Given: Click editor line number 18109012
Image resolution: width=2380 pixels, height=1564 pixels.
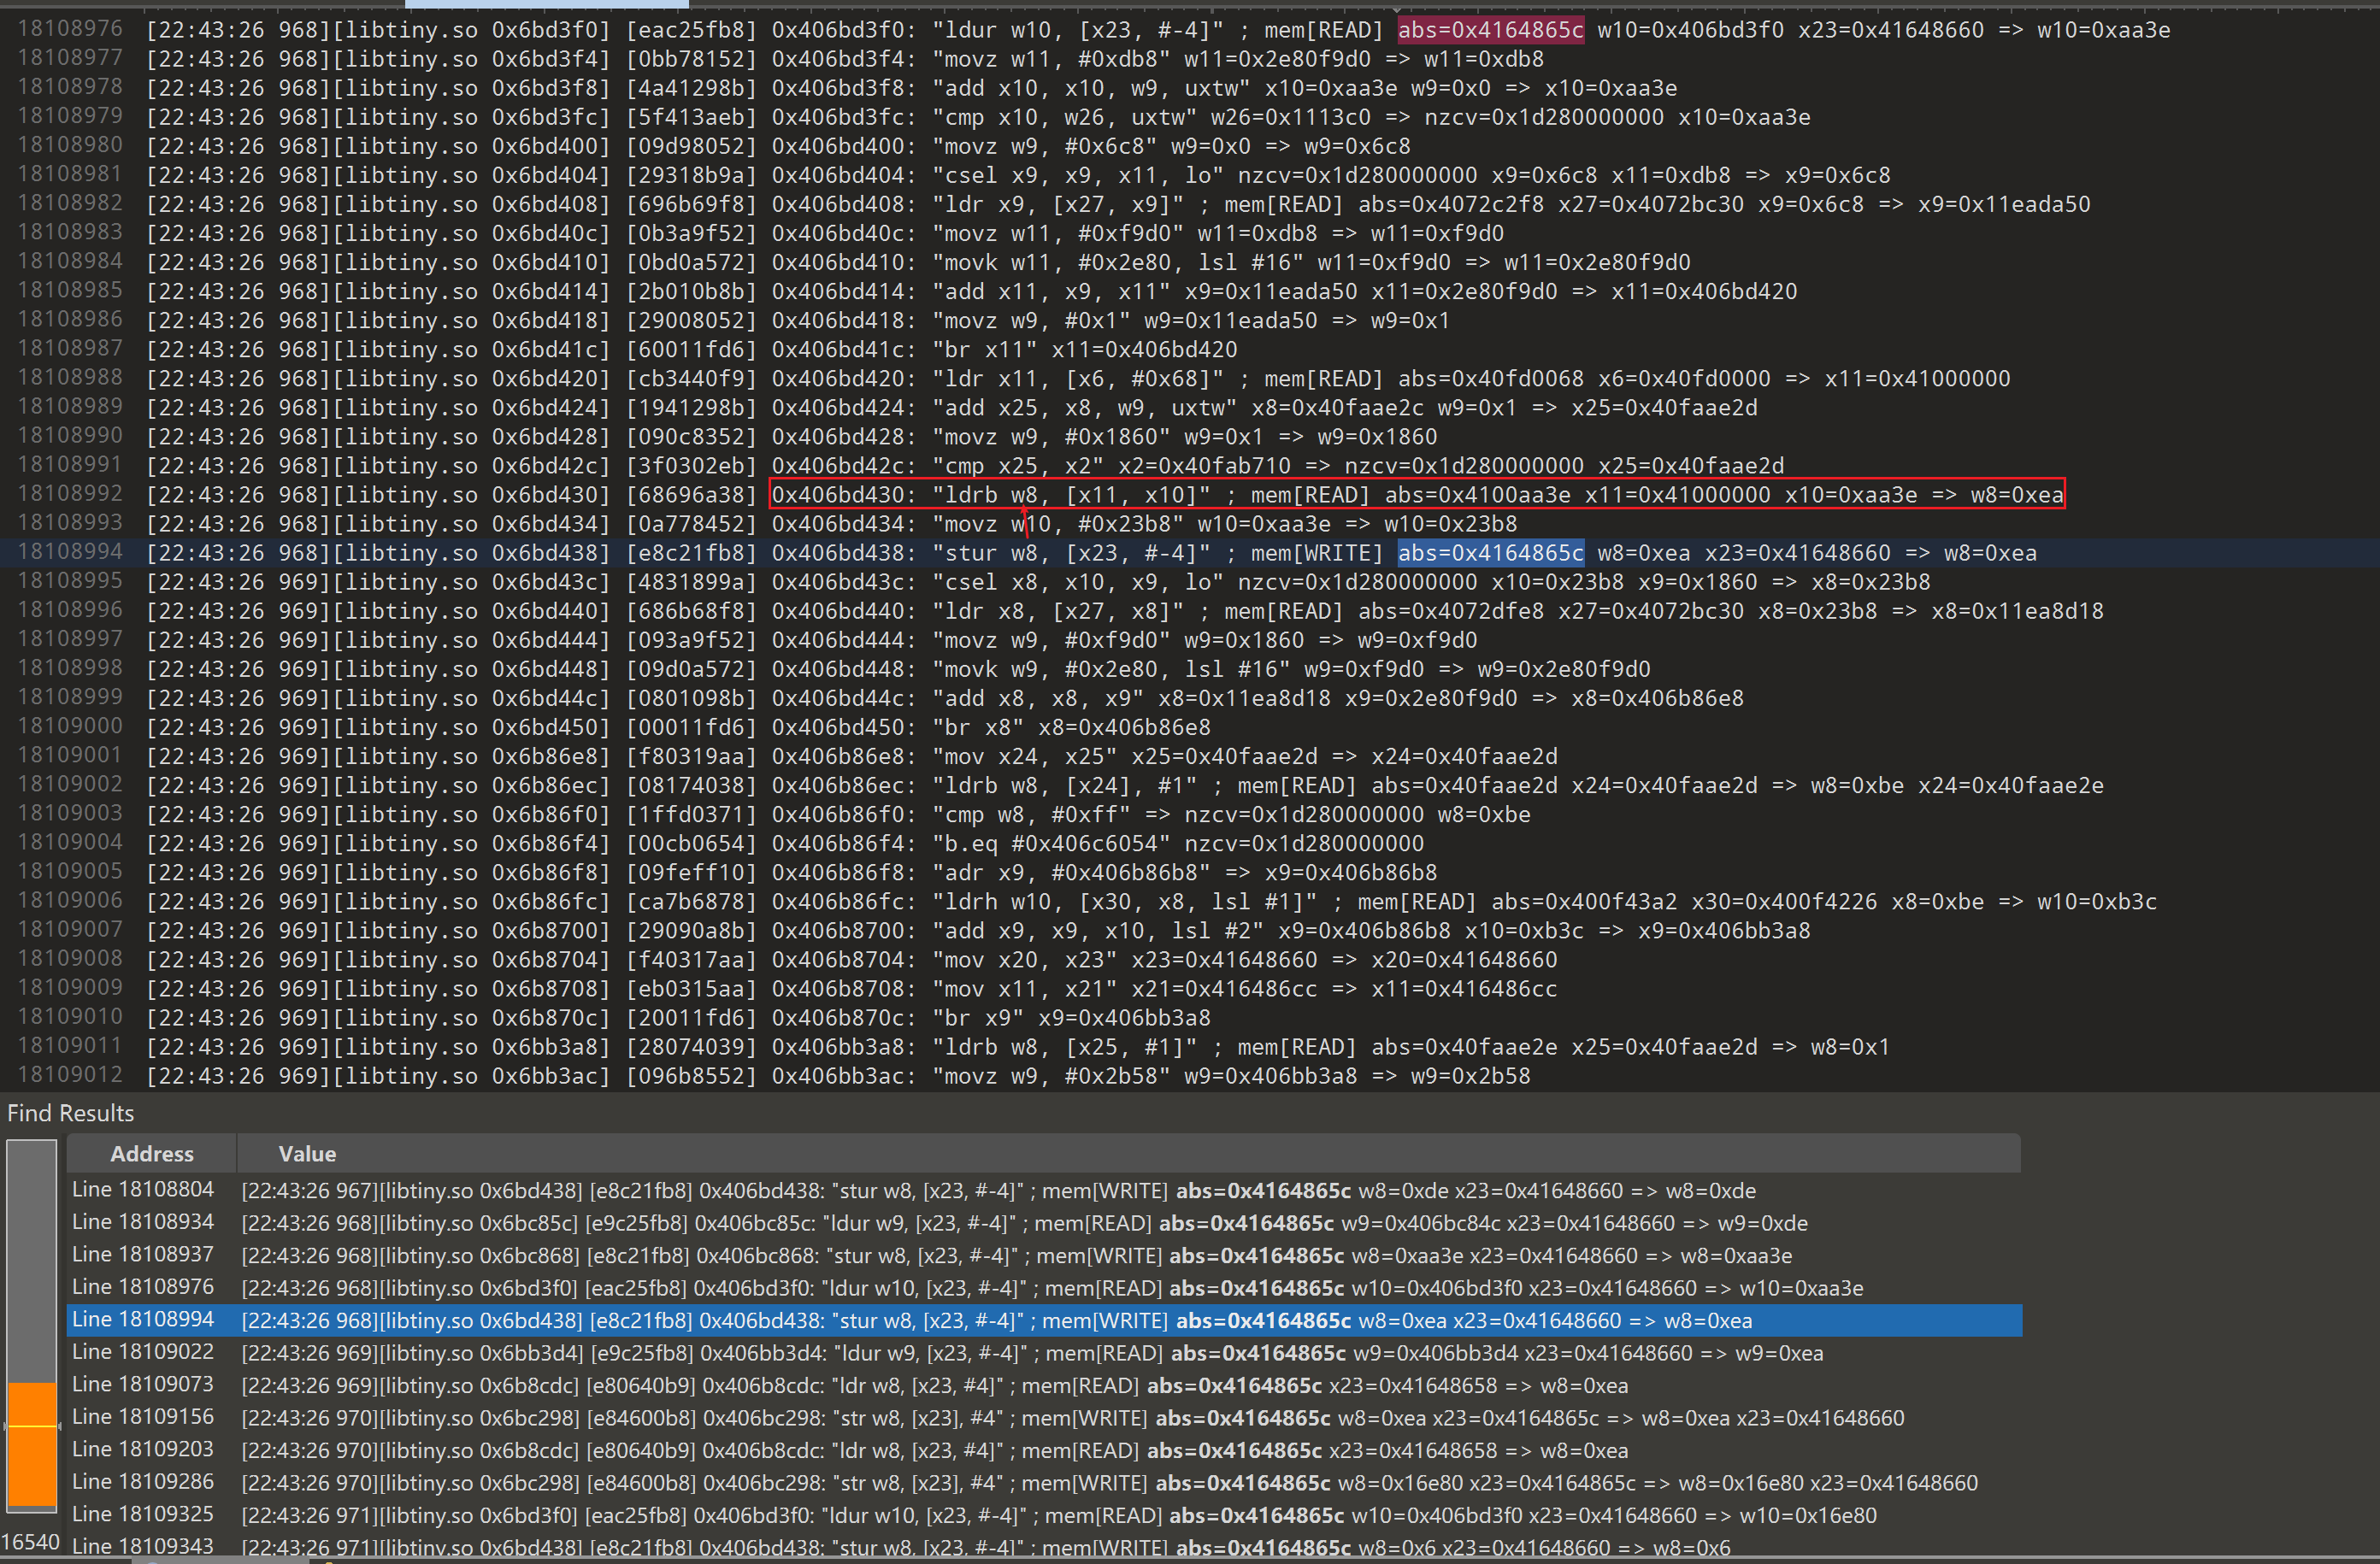Looking at the screenshot, I should pos(70,1075).
